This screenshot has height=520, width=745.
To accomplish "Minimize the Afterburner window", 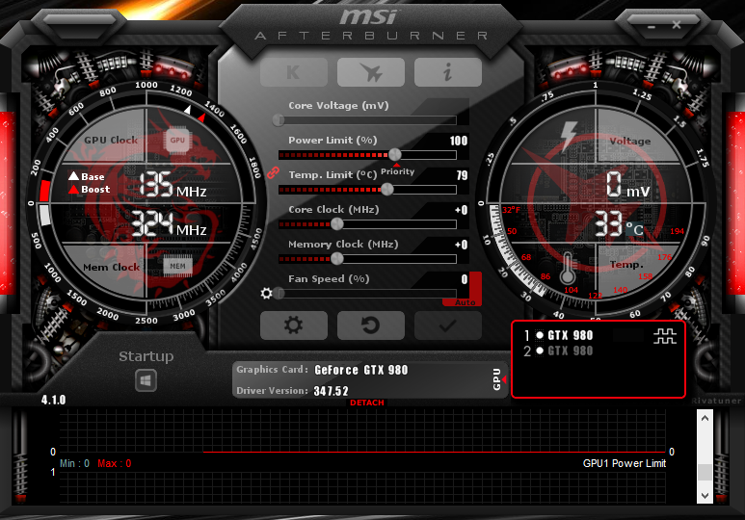I will [x=652, y=27].
